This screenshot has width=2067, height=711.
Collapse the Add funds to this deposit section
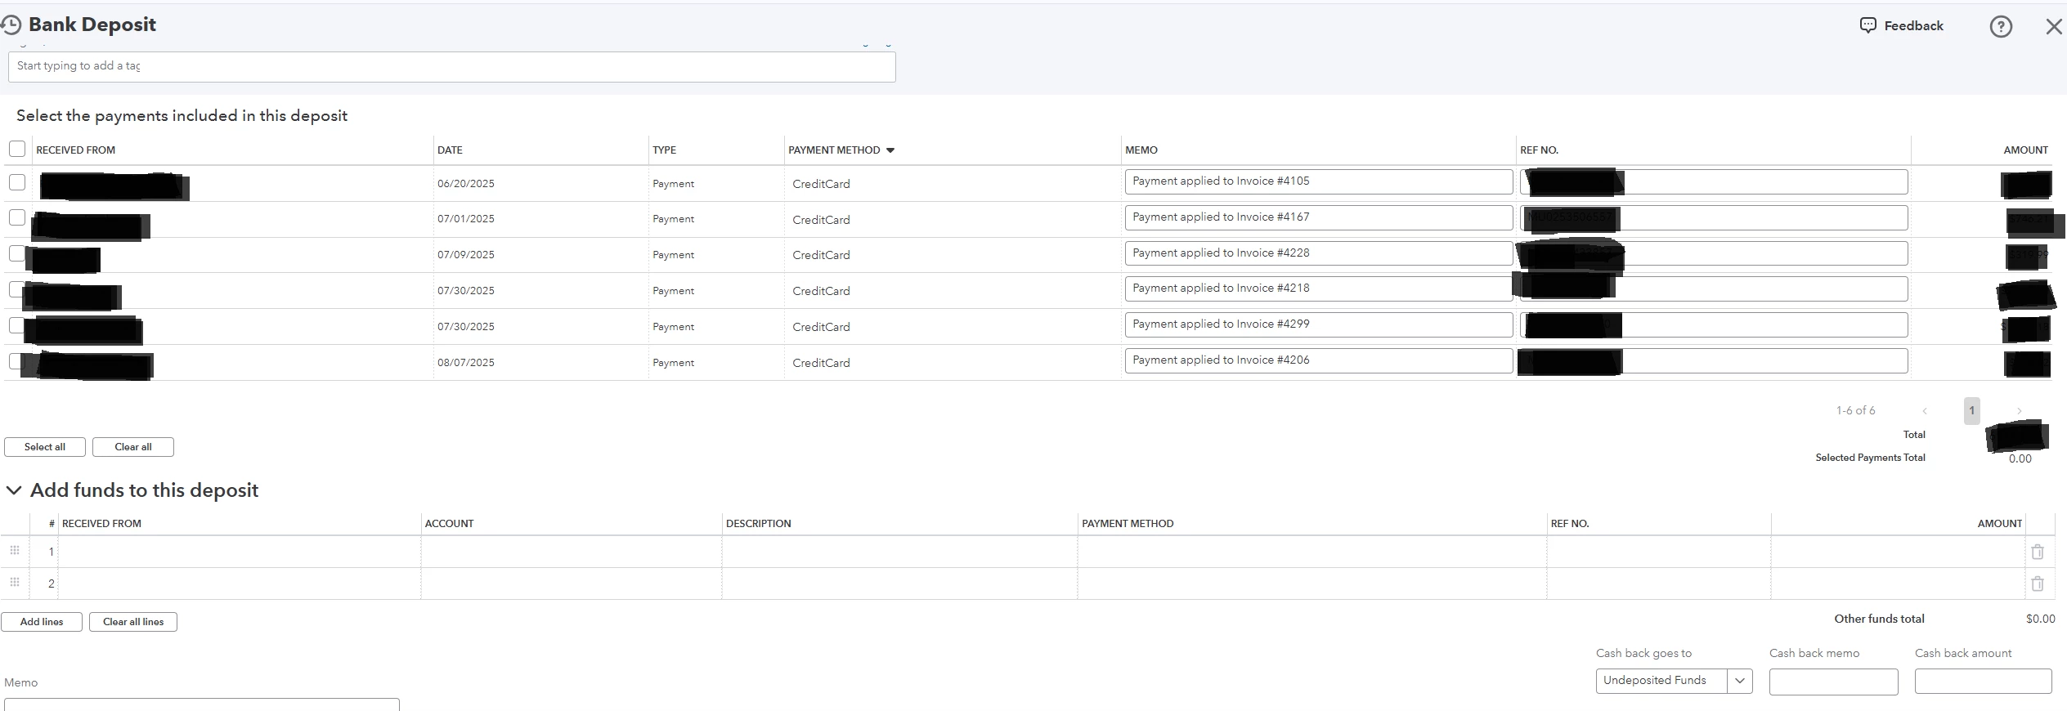coord(14,490)
